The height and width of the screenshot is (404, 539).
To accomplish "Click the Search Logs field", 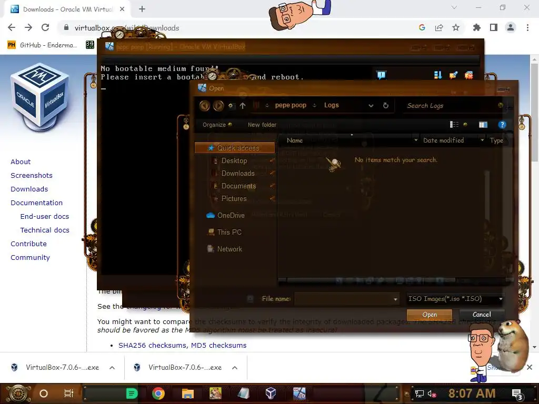I will [452, 105].
